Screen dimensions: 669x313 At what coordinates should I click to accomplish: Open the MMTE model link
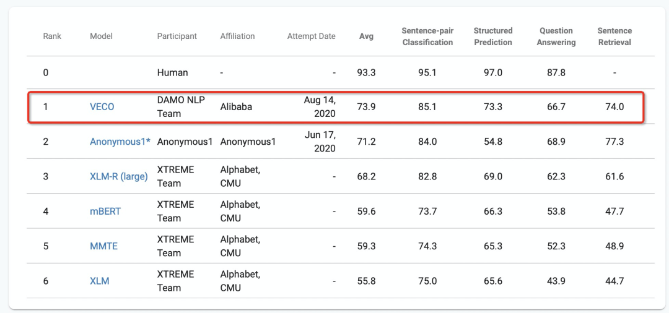(103, 246)
